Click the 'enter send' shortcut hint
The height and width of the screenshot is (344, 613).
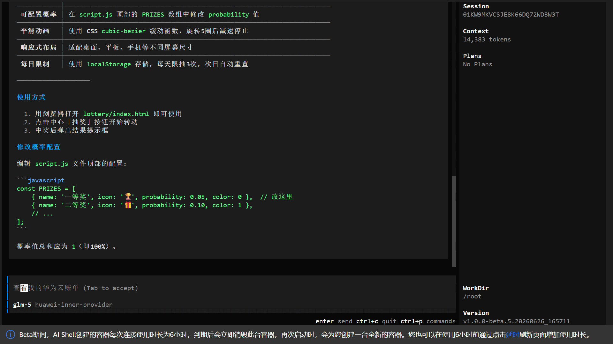click(x=334, y=321)
